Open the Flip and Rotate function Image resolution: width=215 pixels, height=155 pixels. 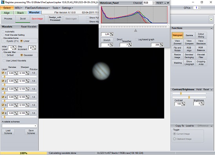click(177, 49)
